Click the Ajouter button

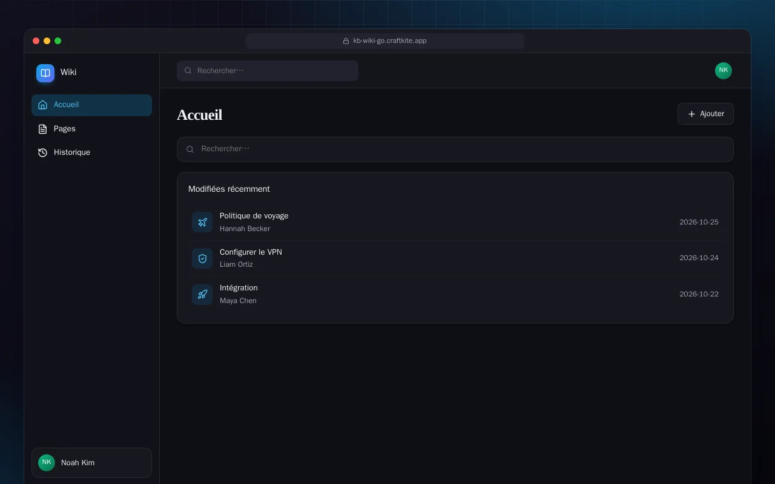705,114
